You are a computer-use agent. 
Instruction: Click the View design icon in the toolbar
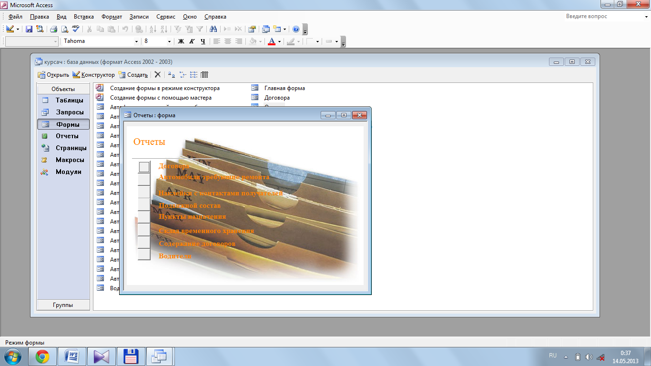tap(10, 29)
